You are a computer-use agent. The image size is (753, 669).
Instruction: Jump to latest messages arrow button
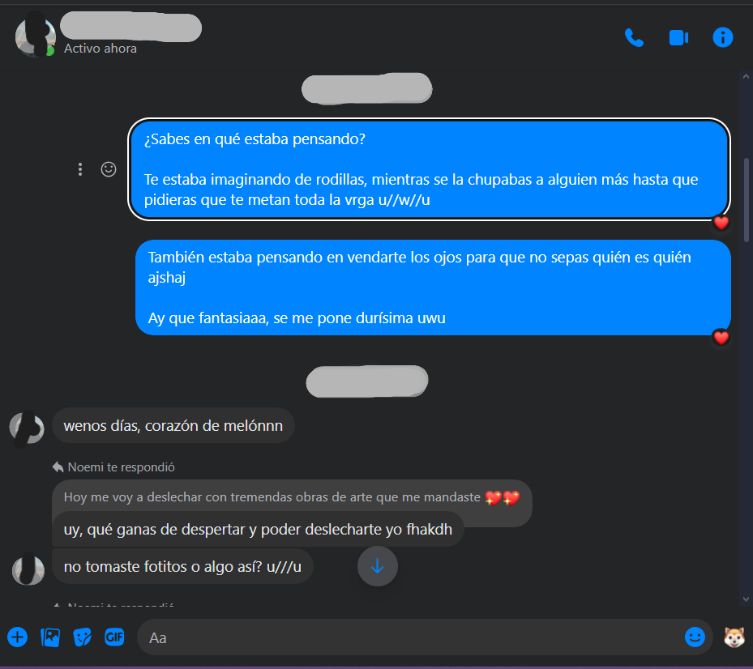[378, 566]
